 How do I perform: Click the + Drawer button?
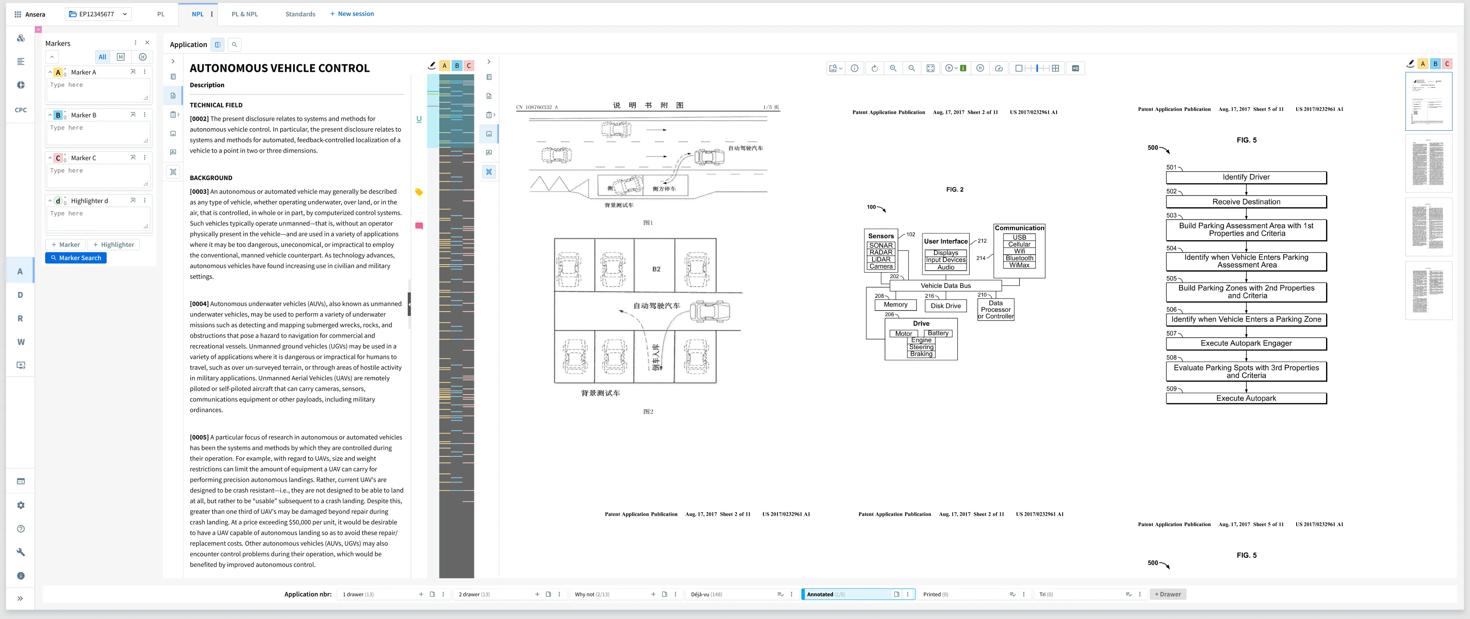(1168, 594)
